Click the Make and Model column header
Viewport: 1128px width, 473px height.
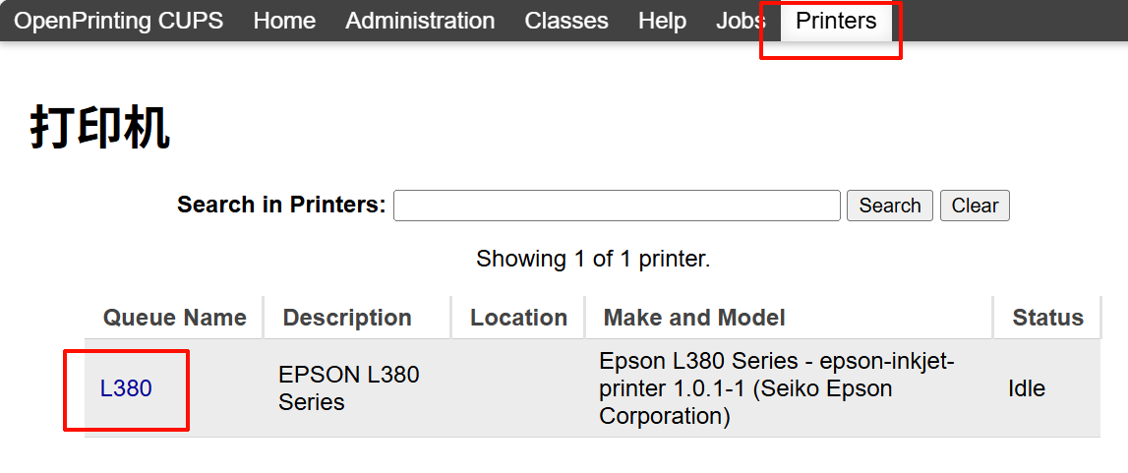[x=694, y=318]
